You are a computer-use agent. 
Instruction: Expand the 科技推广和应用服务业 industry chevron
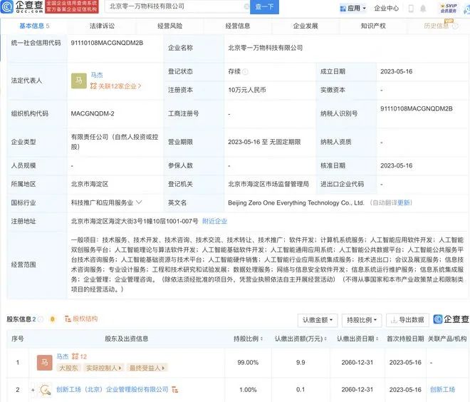(x=139, y=202)
